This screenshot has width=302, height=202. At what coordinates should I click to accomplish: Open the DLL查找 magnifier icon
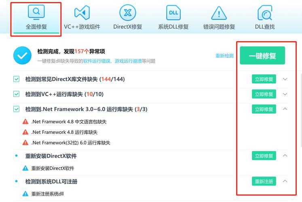pyautogui.click(x=265, y=13)
